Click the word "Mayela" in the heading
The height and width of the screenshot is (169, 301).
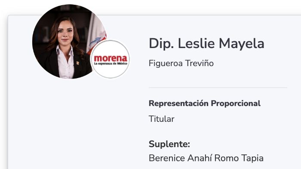coord(242,44)
